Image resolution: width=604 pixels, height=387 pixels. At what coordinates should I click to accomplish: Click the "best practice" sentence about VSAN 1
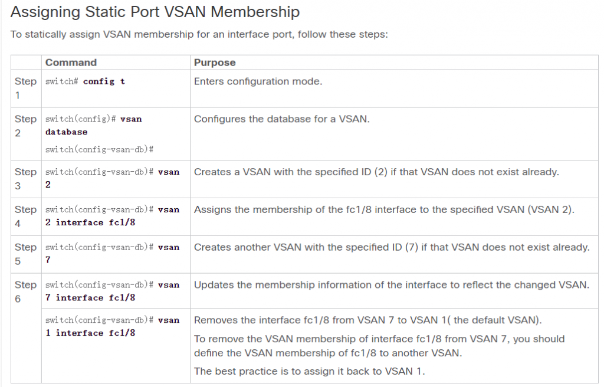click(309, 371)
